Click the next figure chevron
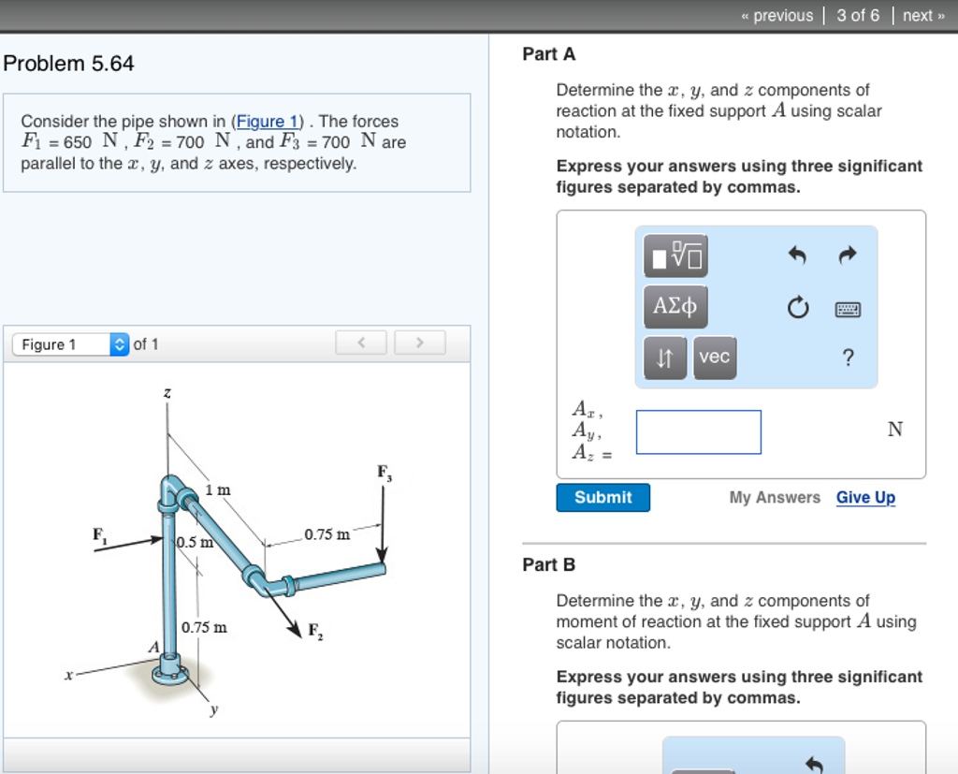 (x=419, y=343)
